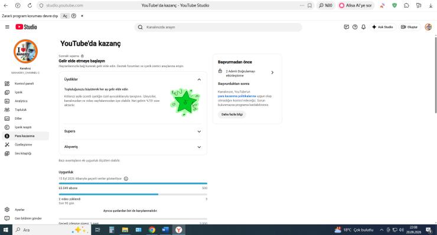Open the para kazanma politikalarına link
The image size is (437, 235).
[x=237, y=96]
